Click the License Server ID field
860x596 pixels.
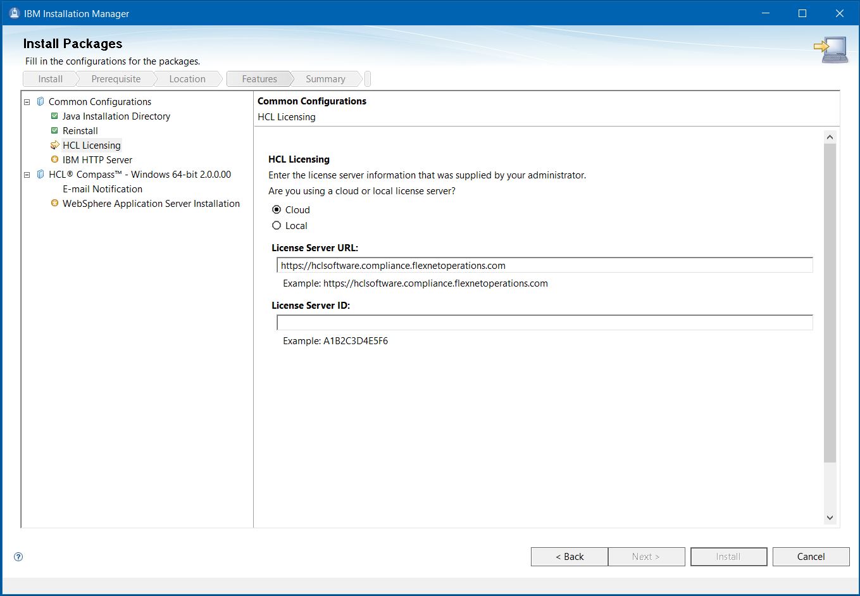(x=544, y=323)
